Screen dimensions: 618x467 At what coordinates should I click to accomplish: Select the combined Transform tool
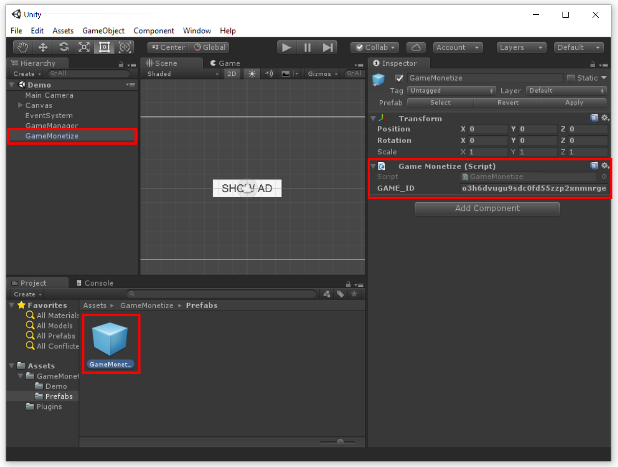click(125, 47)
